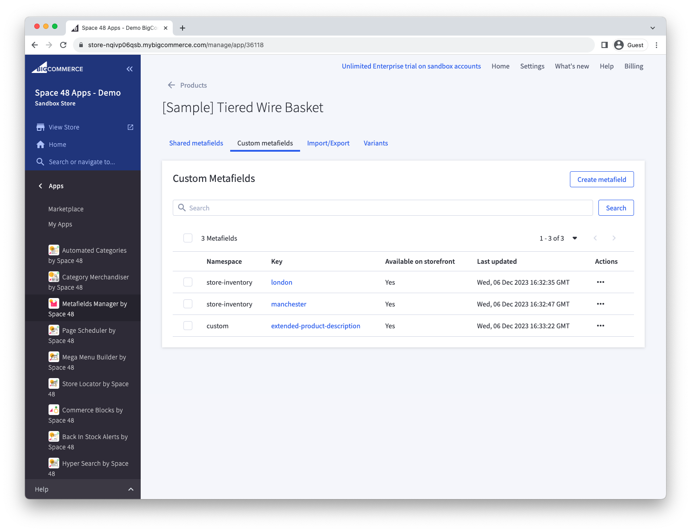The height and width of the screenshot is (532, 691).
Task: Open the manchester key link
Action: pyautogui.click(x=289, y=304)
